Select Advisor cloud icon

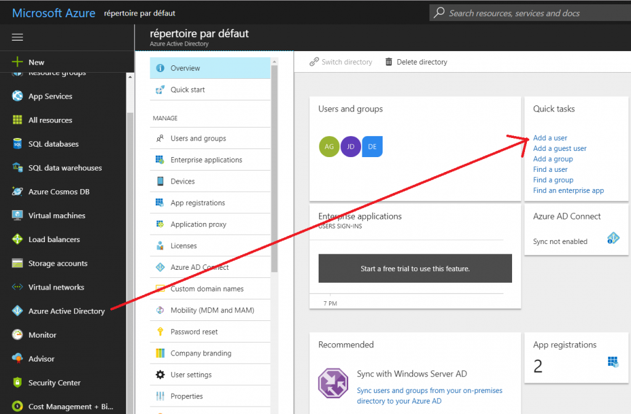point(17,358)
